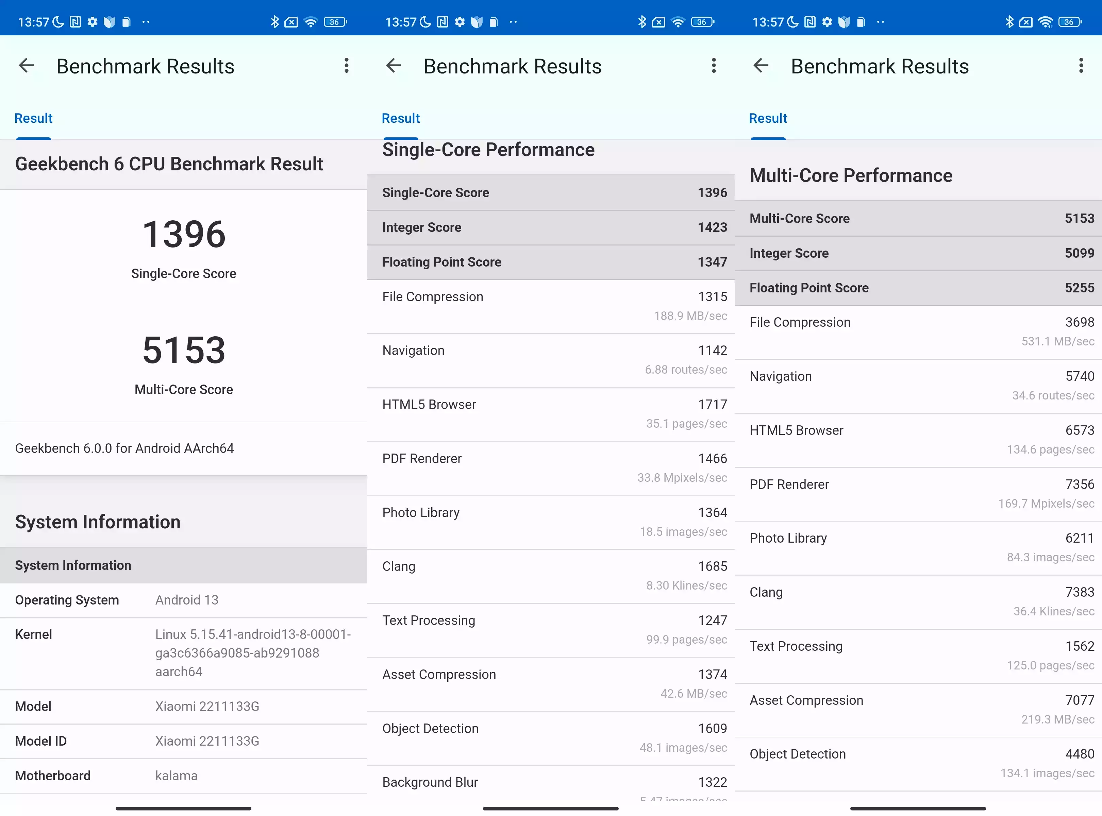Tap the Motherboard kalama row
The height and width of the screenshot is (816, 1102).
pyautogui.click(x=184, y=776)
